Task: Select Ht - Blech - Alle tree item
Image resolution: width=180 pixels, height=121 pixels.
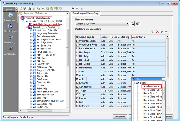Action: (44, 46)
